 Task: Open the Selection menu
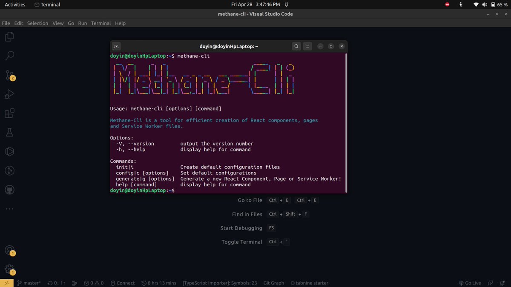[37, 23]
